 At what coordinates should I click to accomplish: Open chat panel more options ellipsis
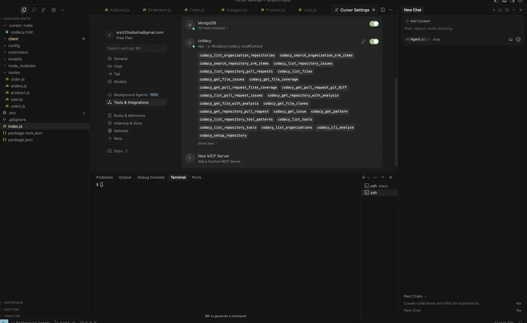(x=513, y=10)
